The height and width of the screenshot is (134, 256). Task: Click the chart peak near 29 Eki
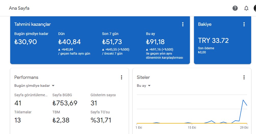click(x=243, y=100)
